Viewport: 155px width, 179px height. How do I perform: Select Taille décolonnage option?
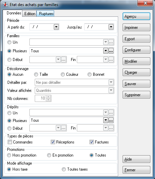point(36,74)
